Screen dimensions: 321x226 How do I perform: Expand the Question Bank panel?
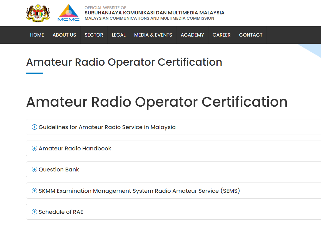(59, 169)
